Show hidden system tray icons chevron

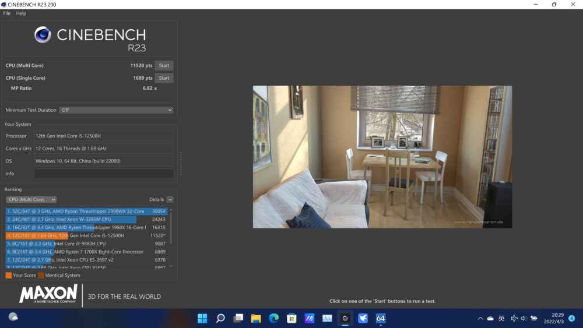[480, 319]
